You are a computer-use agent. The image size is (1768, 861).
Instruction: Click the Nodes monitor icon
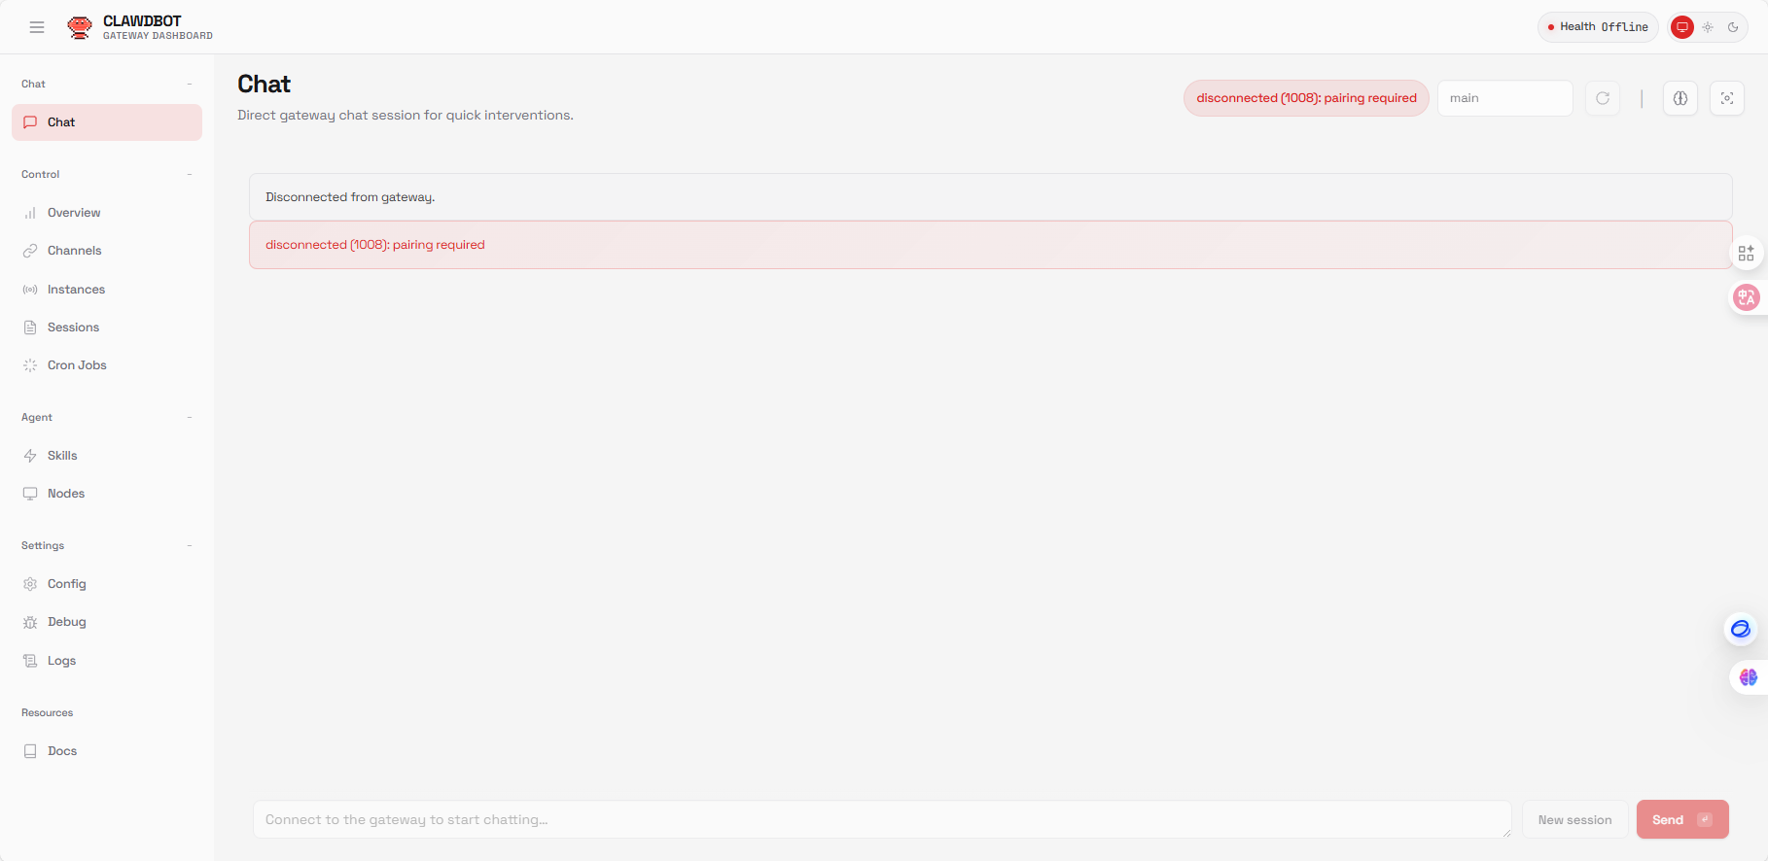click(30, 494)
